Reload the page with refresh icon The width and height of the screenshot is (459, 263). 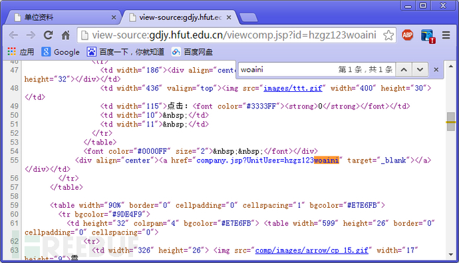tap(49, 35)
